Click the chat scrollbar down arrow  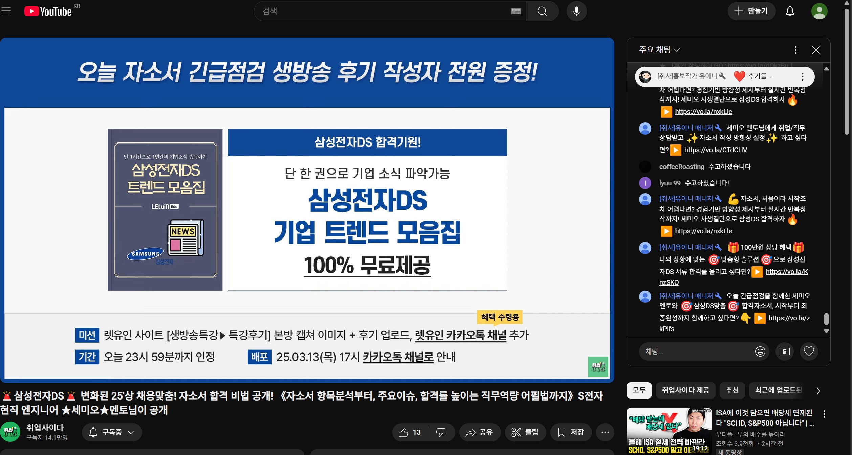pos(826,331)
